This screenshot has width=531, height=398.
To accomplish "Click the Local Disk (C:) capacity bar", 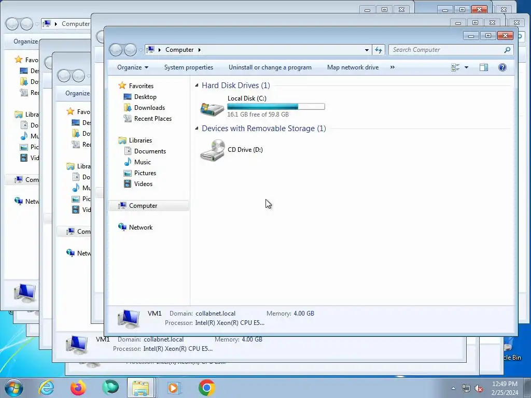I will point(276,107).
